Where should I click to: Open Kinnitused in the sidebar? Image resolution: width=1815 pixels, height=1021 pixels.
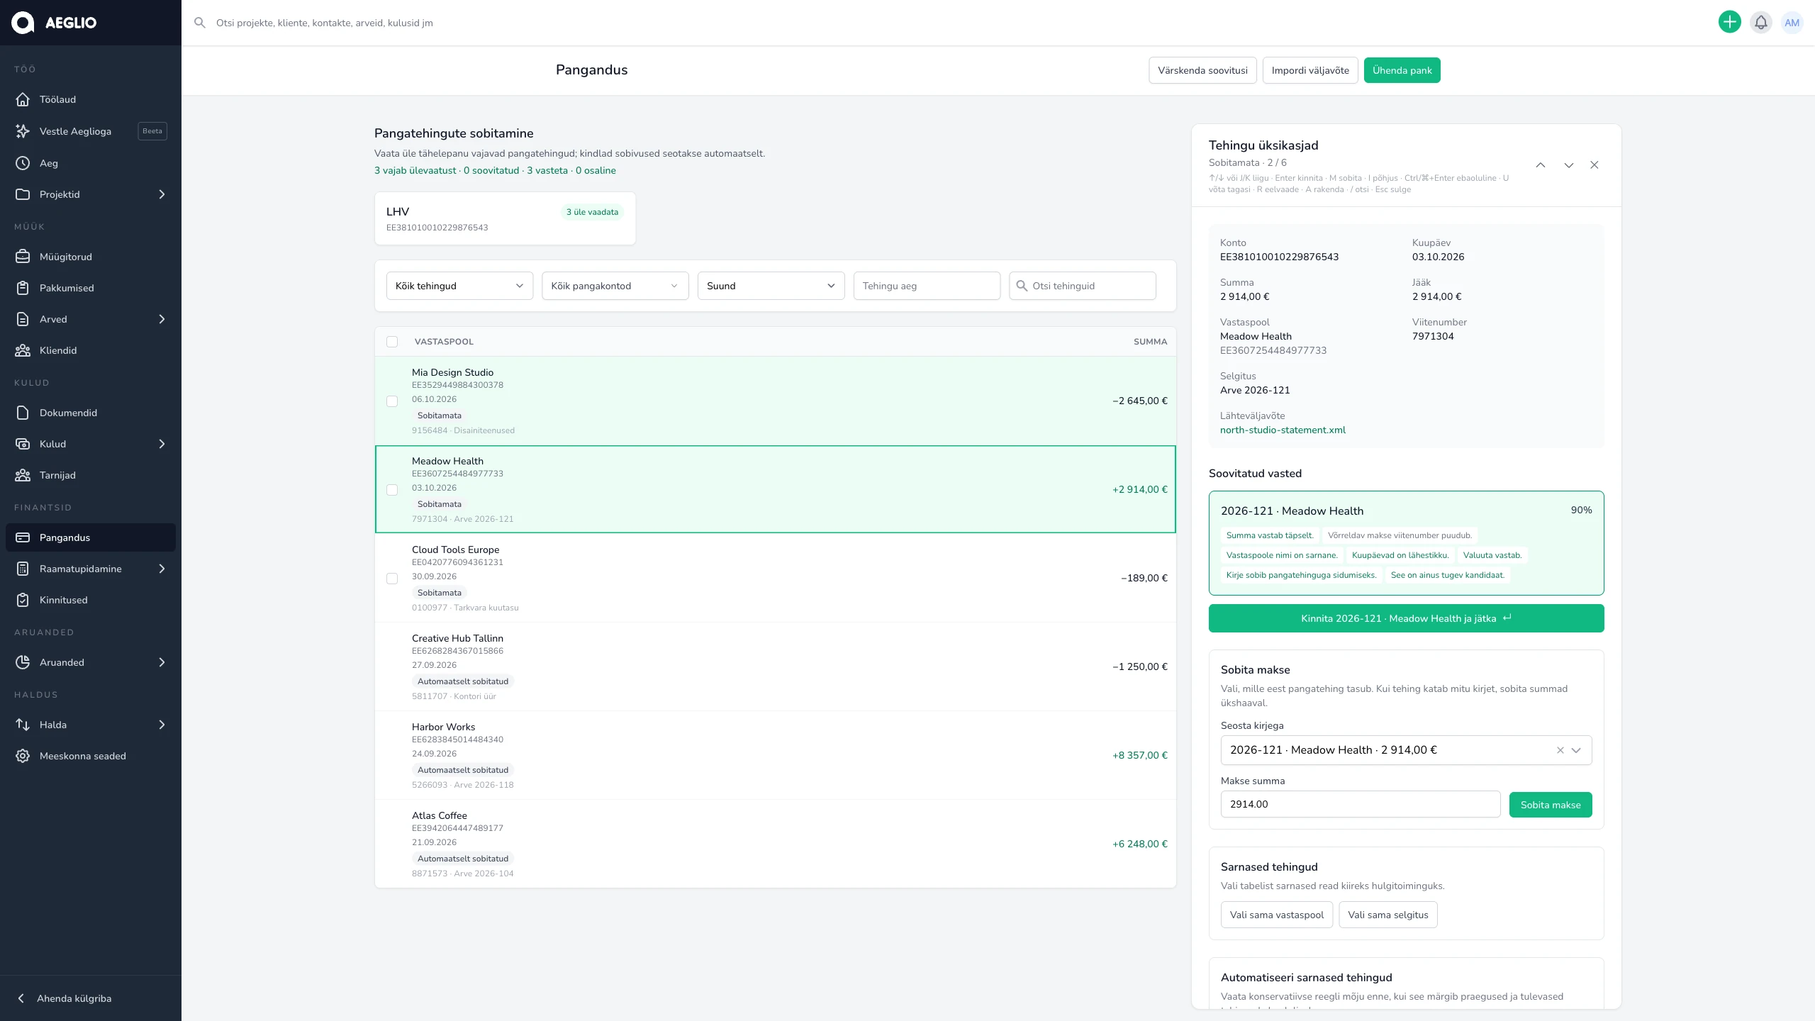tap(91, 600)
